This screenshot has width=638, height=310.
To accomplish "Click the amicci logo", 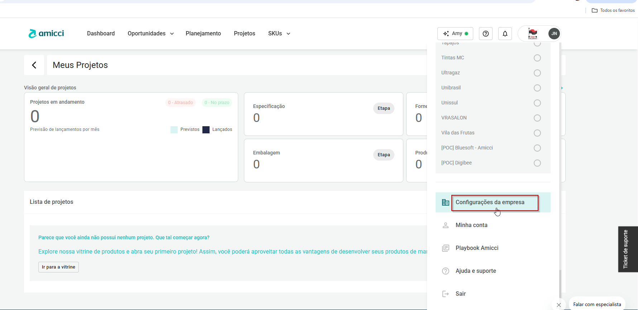I will (x=46, y=34).
